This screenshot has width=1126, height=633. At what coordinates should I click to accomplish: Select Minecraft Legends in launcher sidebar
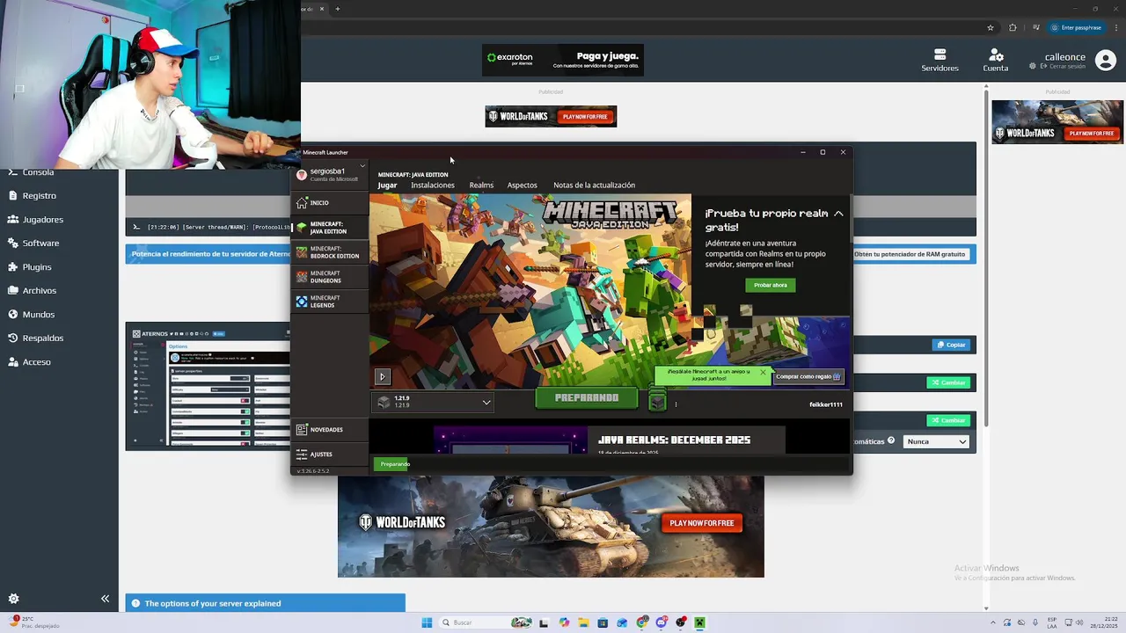pos(329,302)
